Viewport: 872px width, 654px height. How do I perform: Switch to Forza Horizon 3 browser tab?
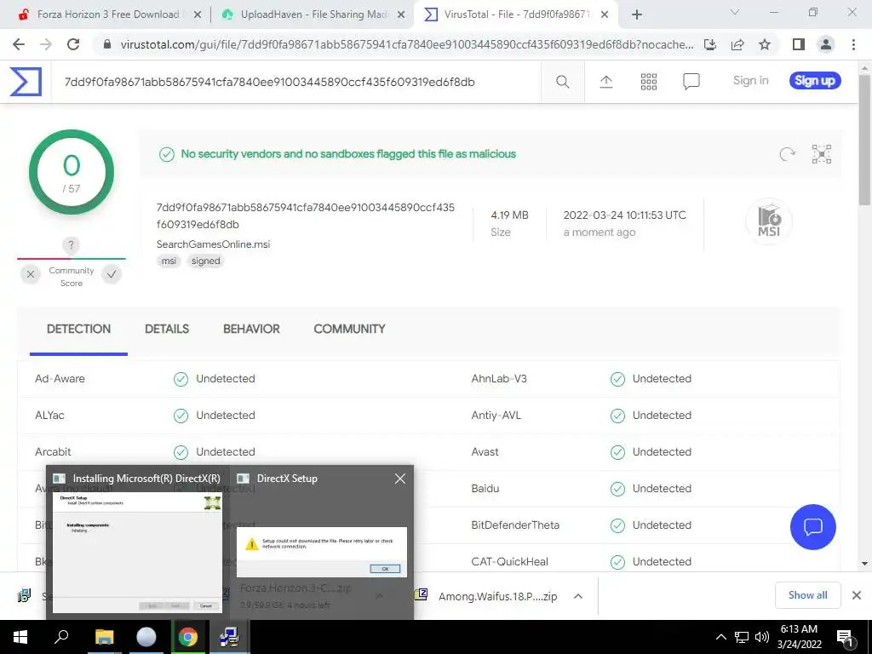tap(108, 14)
